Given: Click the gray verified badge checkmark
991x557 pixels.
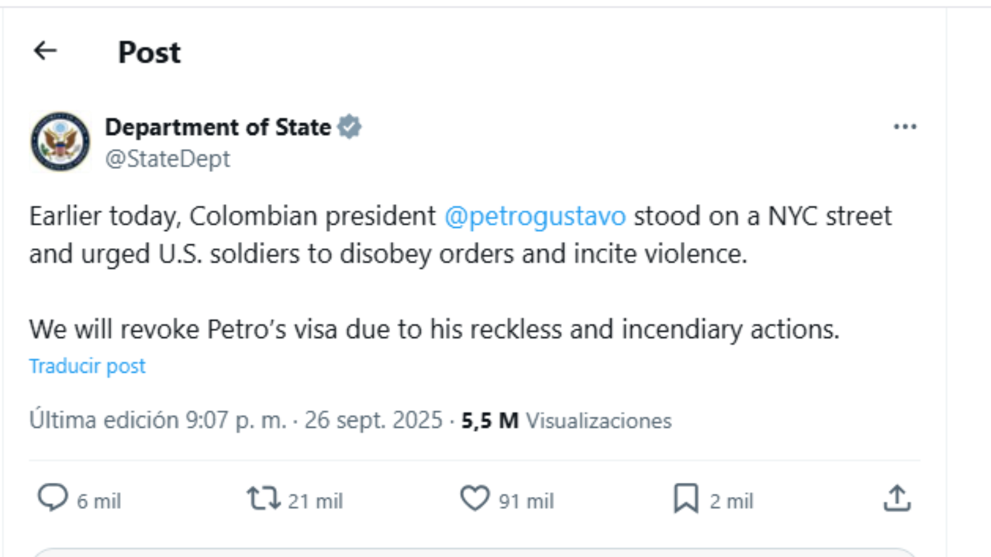Looking at the screenshot, I should tap(349, 127).
